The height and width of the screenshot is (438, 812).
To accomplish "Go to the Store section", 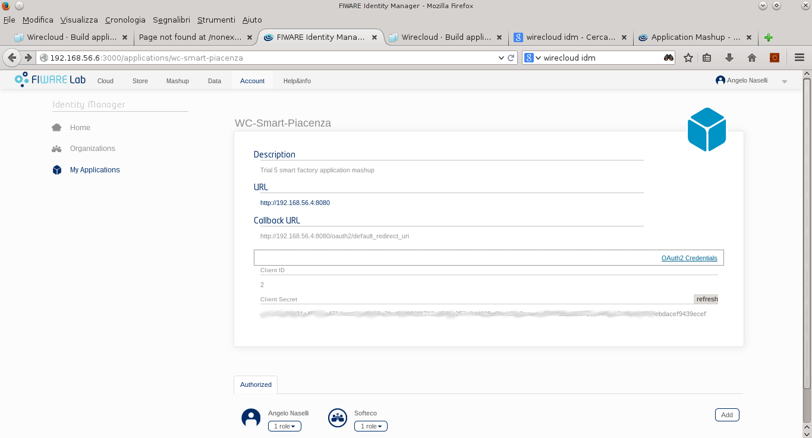I will (140, 81).
